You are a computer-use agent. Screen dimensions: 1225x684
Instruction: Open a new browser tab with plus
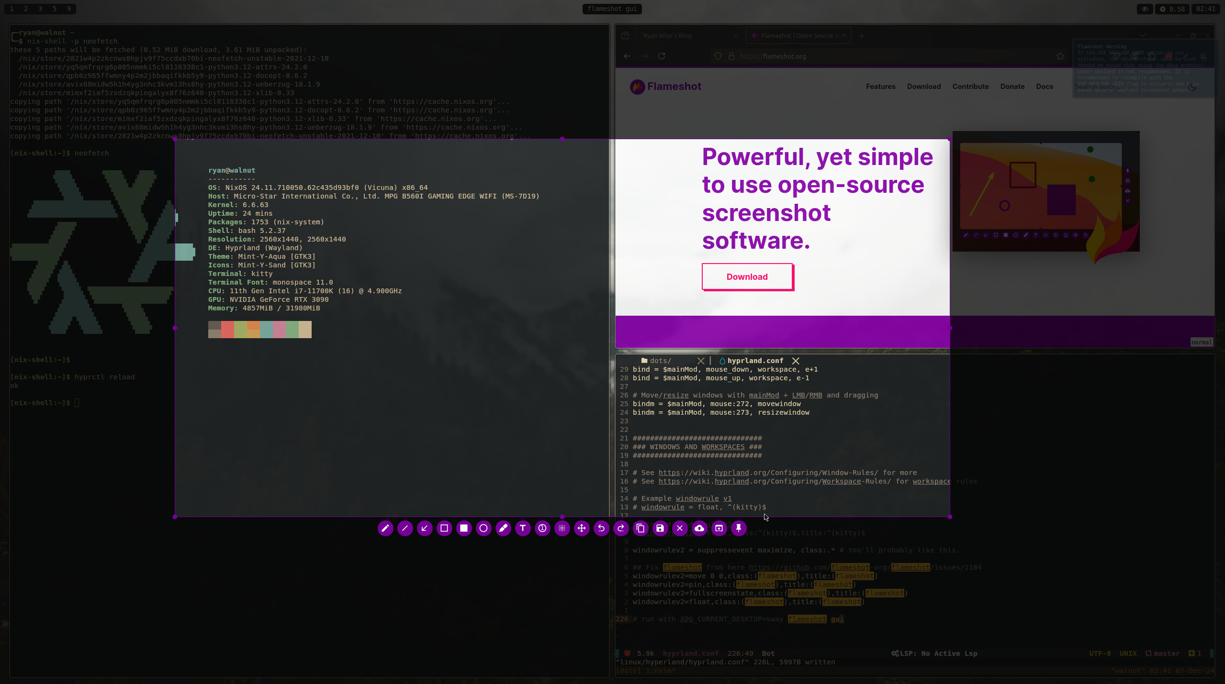tap(862, 35)
